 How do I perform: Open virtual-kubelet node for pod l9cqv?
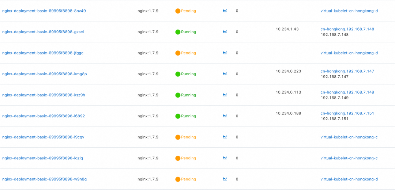click(349, 137)
